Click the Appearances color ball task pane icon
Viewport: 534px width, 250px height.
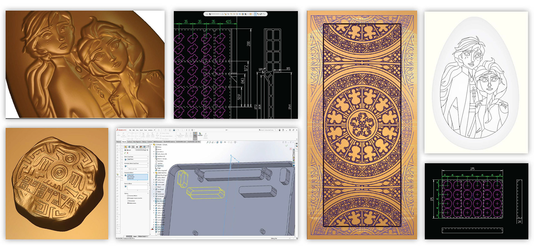[x=294, y=160]
